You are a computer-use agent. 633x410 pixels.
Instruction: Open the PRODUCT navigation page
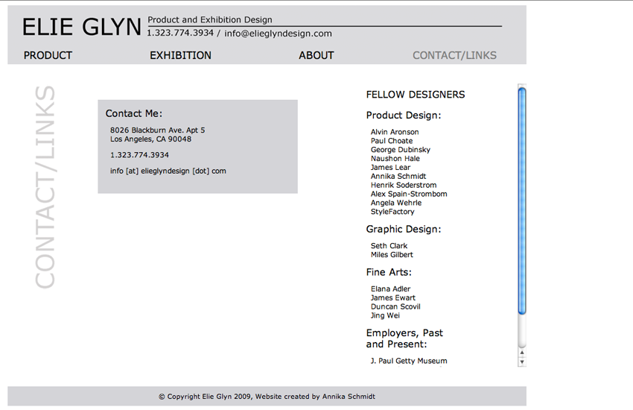[48, 55]
